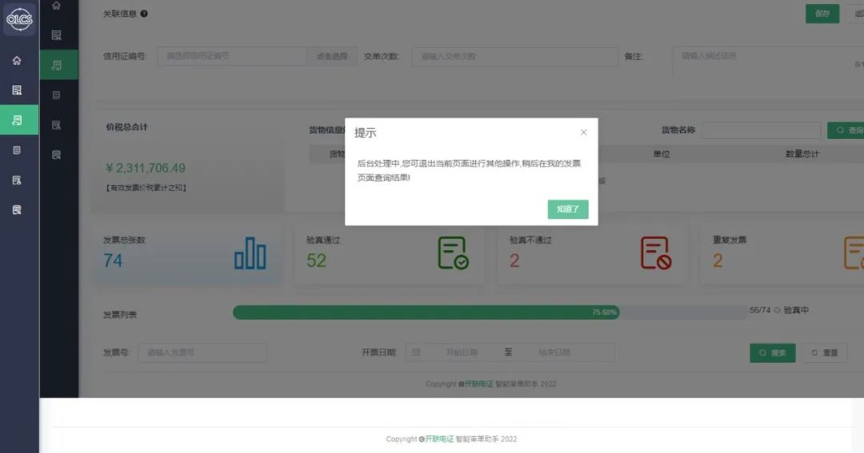The height and width of the screenshot is (453, 864).
Task: Click the 重置 reset button
Action: [824, 353]
